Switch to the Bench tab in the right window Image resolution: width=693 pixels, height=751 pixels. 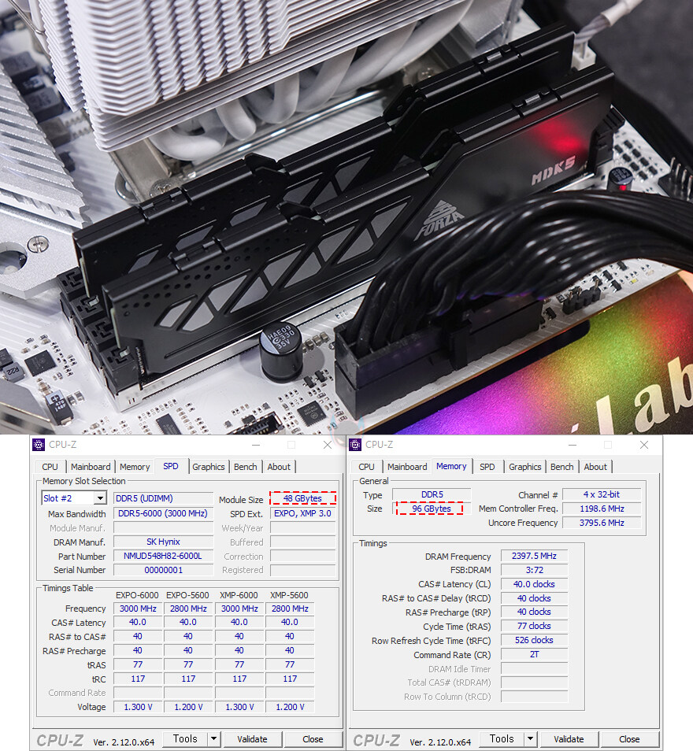click(561, 466)
